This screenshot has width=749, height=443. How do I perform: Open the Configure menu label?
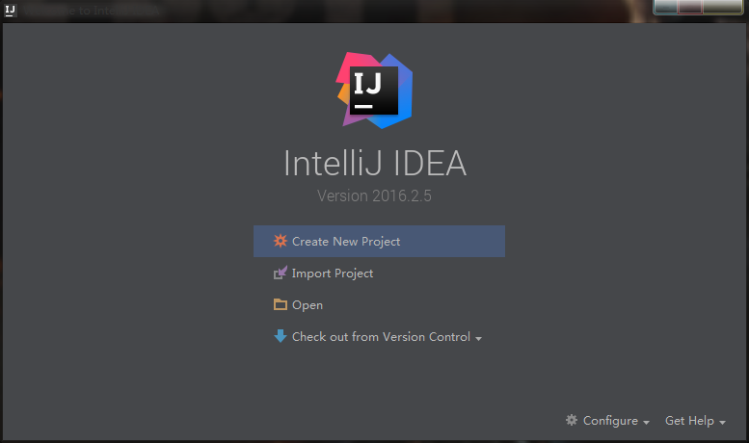tap(610, 421)
